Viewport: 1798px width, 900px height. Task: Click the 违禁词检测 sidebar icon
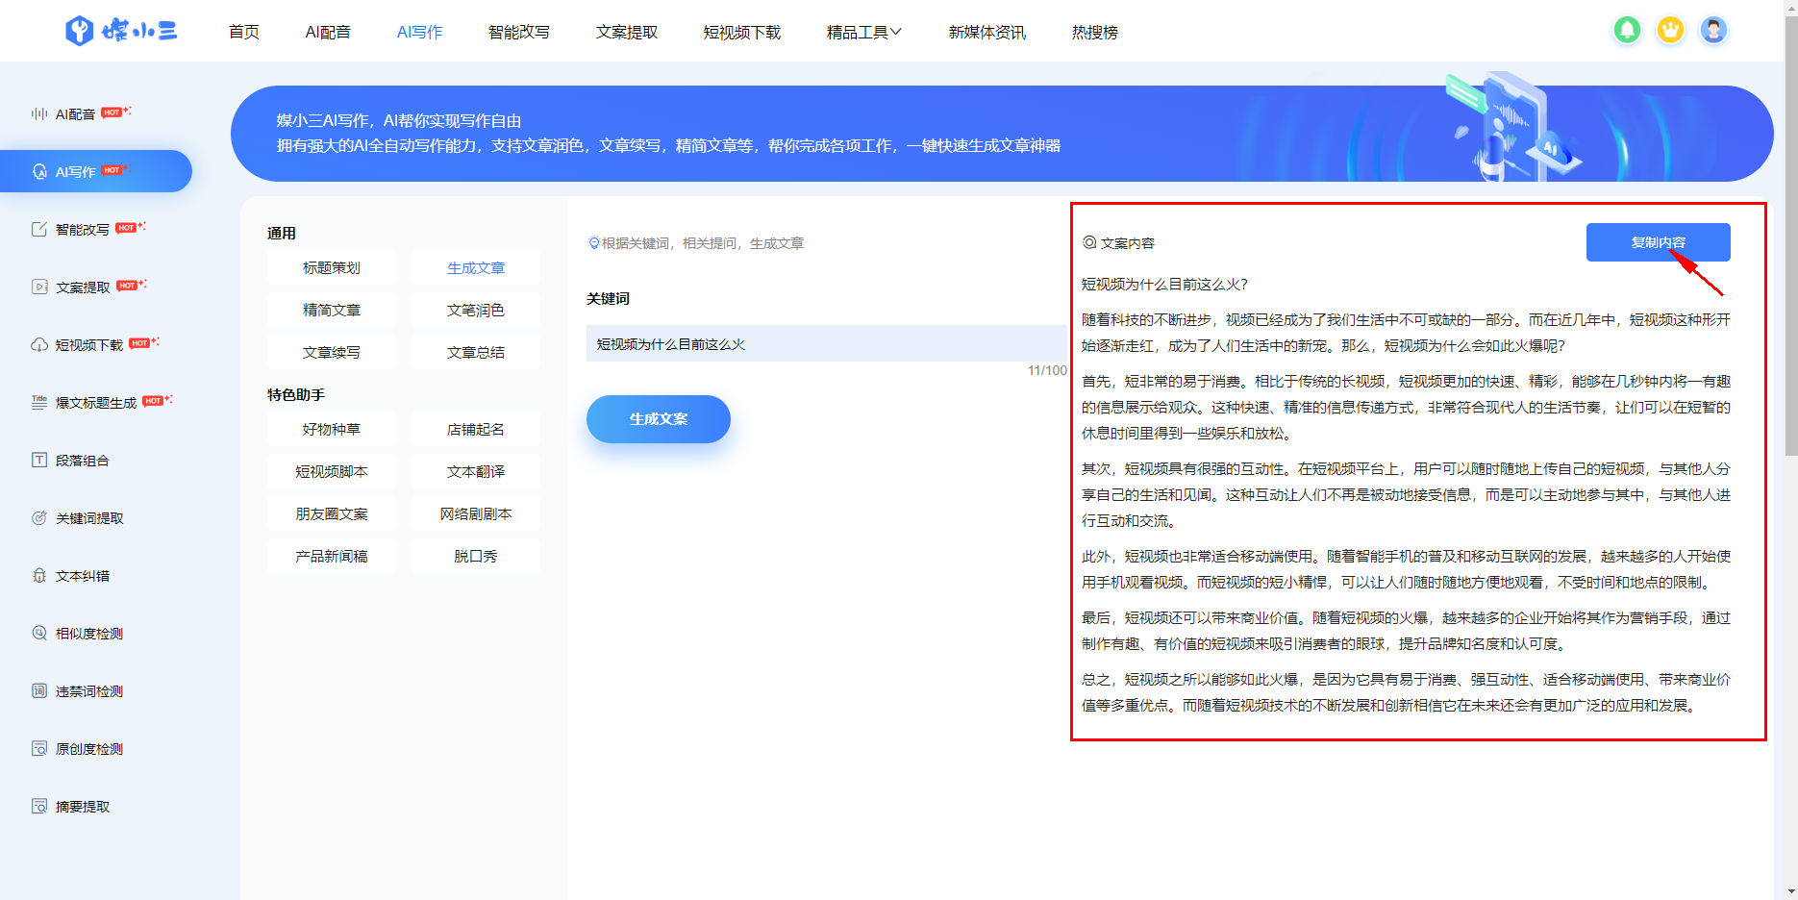pos(39,690)
